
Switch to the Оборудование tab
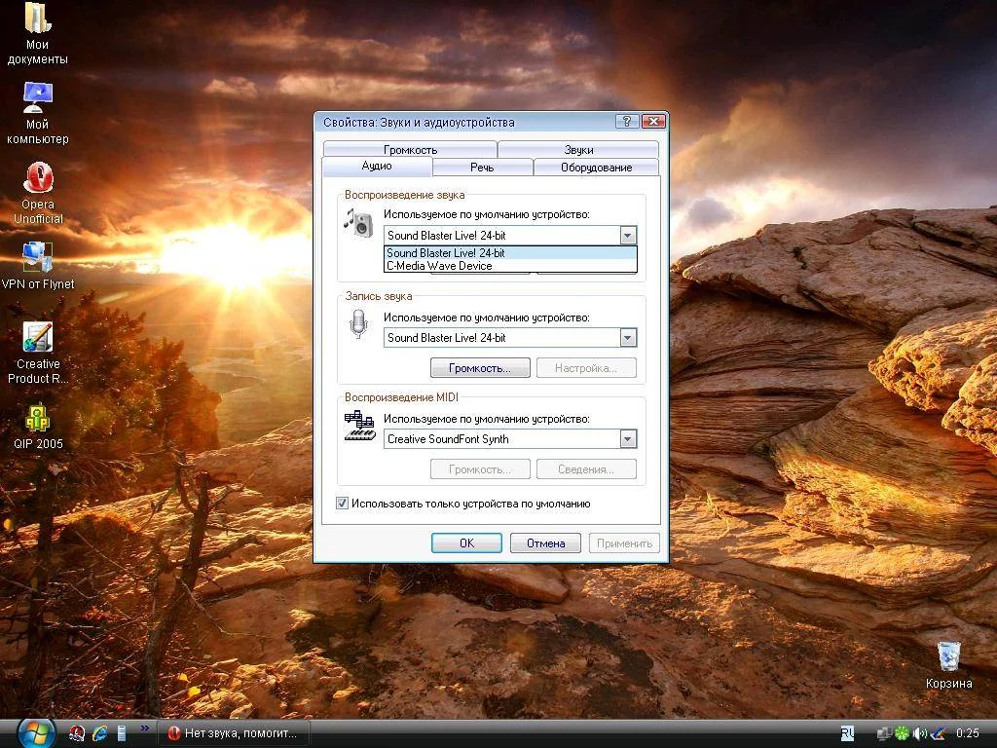(x=597, y=168)
